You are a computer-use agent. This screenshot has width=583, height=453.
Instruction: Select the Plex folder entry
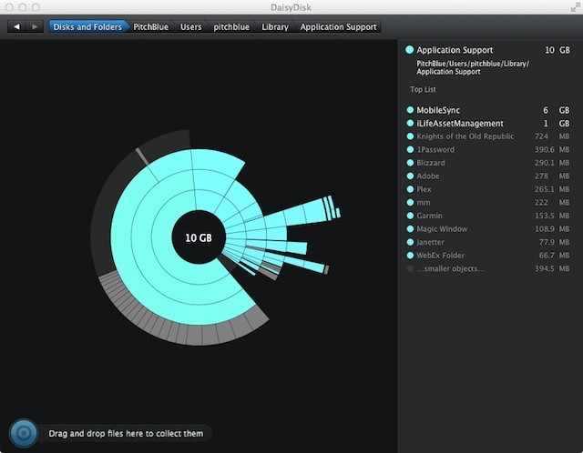pyautogui.click(x=425, y=189)
